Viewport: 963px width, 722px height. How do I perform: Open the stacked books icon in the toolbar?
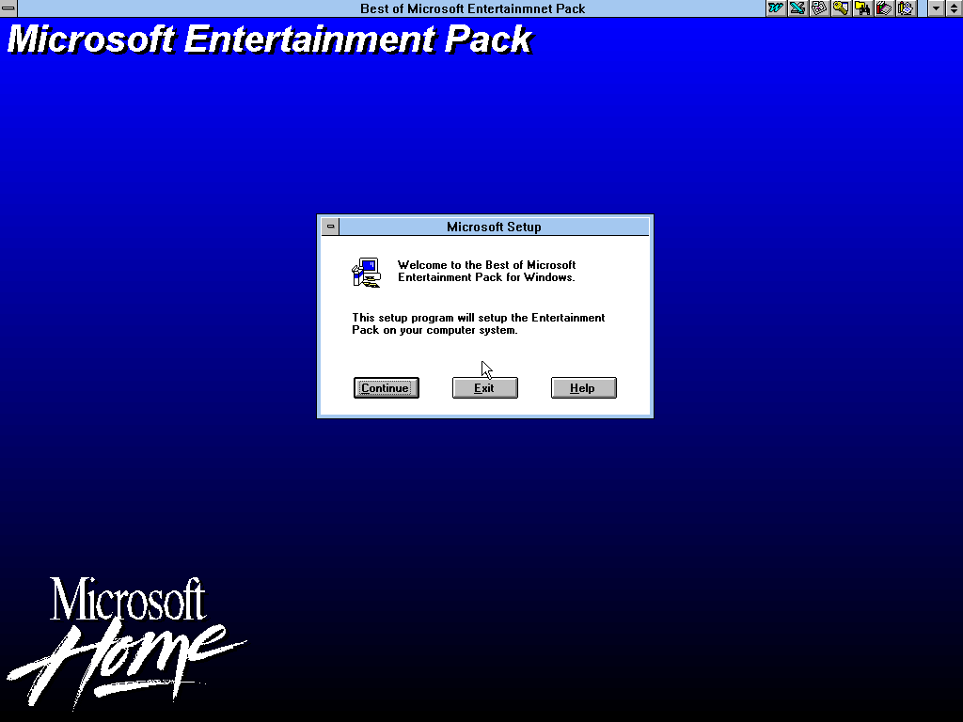(884, 8)
